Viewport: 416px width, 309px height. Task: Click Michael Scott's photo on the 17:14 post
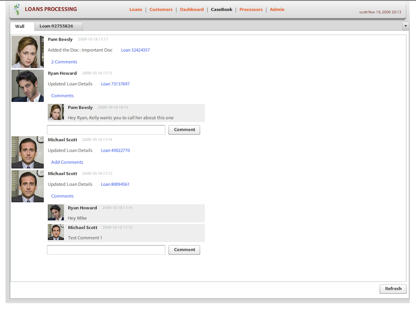pyautogui.click(x=28, y=152)
